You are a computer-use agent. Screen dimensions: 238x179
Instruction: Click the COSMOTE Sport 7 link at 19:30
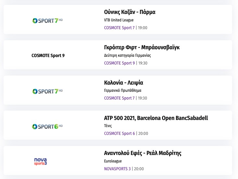(119, 98)
